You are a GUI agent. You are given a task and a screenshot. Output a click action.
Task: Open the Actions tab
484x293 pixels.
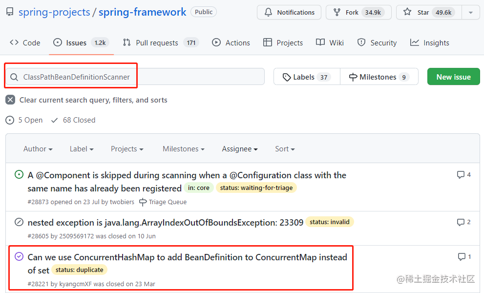click(x=231, y=42)
